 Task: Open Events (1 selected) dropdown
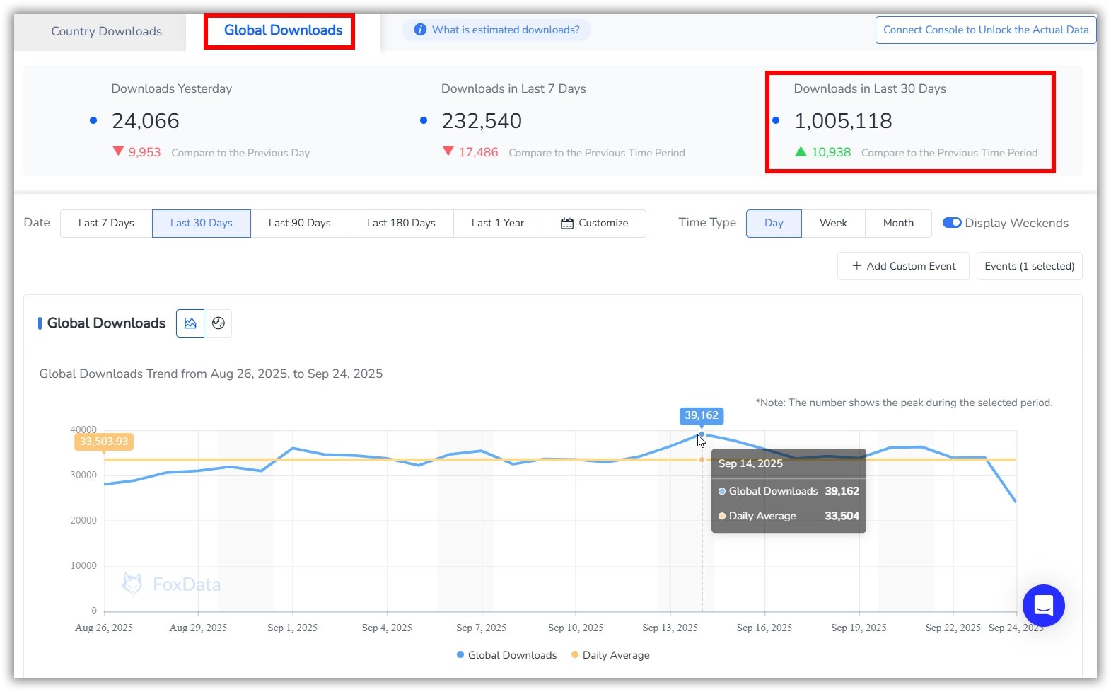pyautogui.click(x=1029, y=266)
